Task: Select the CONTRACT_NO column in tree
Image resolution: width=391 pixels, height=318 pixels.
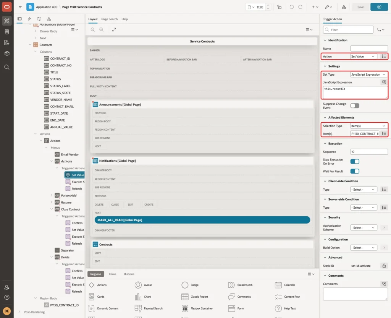Action: 61,65
